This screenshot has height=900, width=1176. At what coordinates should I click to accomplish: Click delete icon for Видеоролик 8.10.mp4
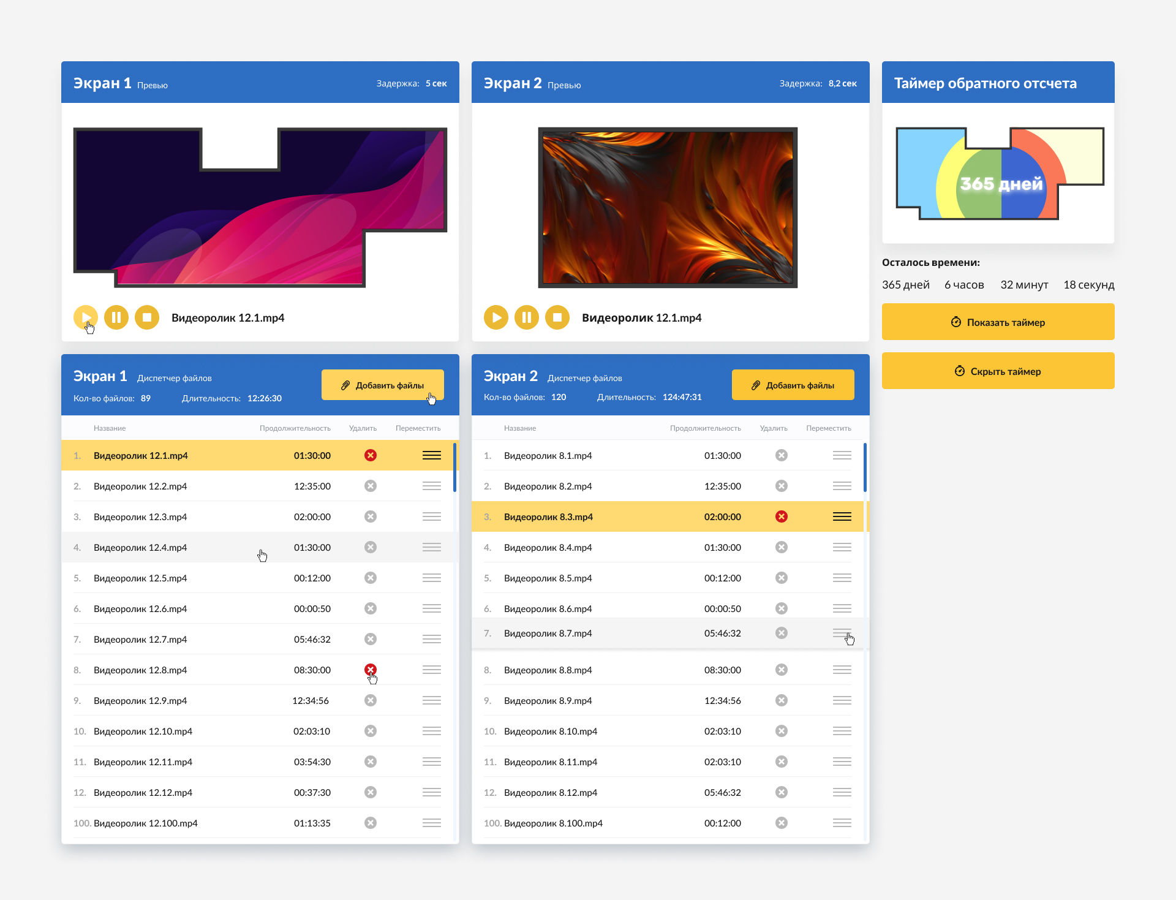click(781, 731)
